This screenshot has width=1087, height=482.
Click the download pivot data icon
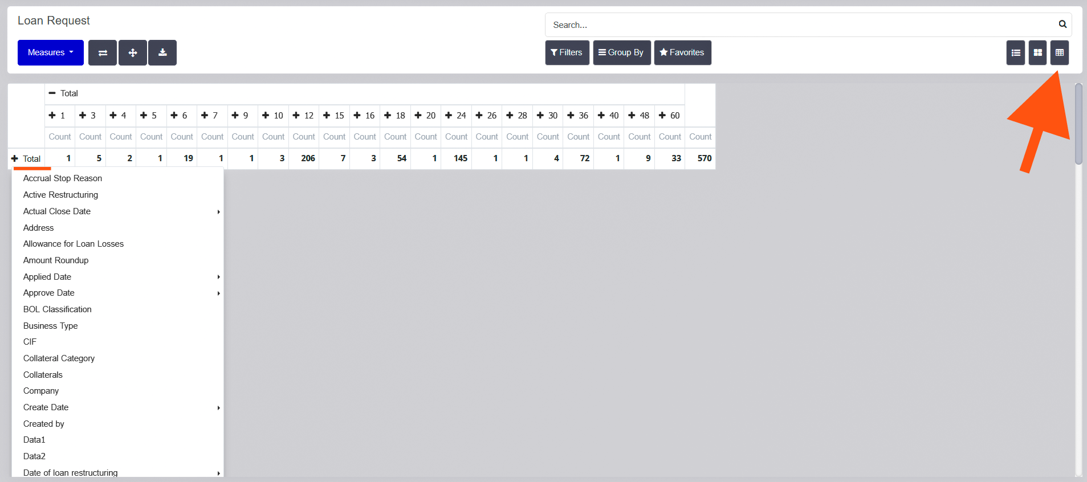[162, 53]
